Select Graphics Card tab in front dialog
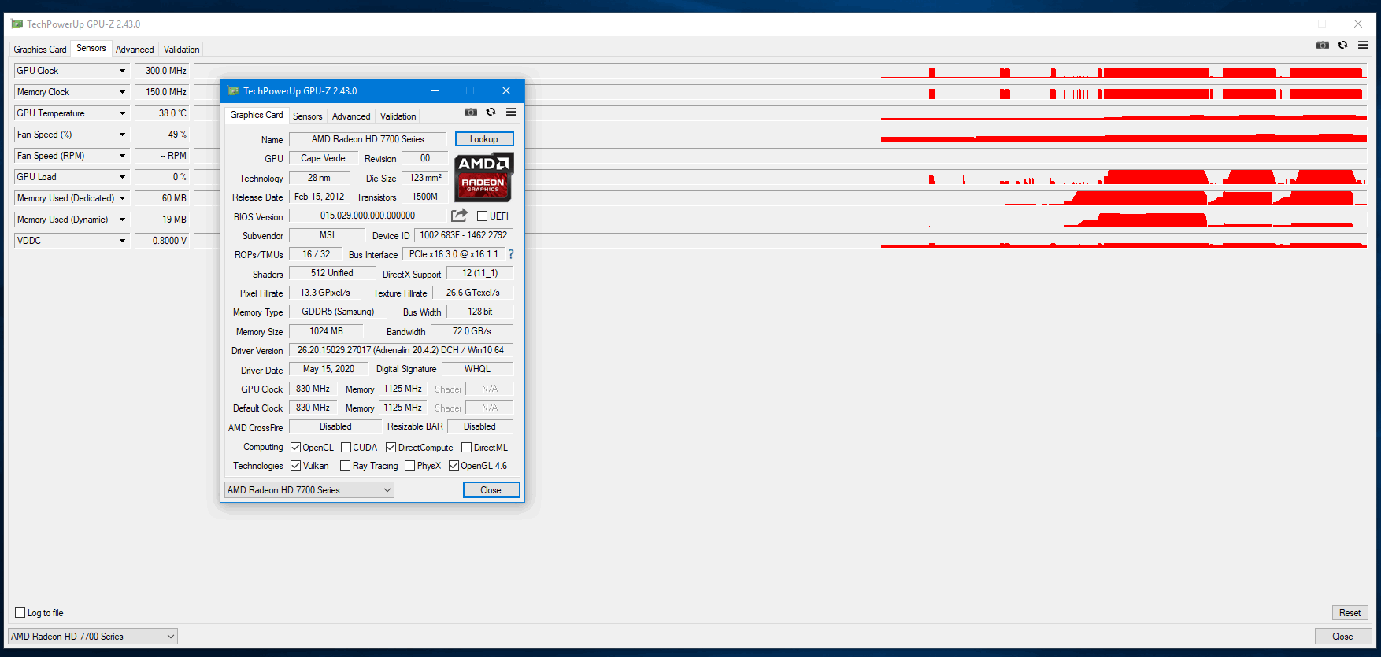 coord(256,115)
